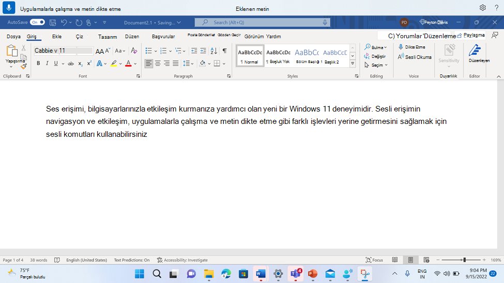Open Borders dropdown
Screen dimensions: 504x283
tap(224, 64)
